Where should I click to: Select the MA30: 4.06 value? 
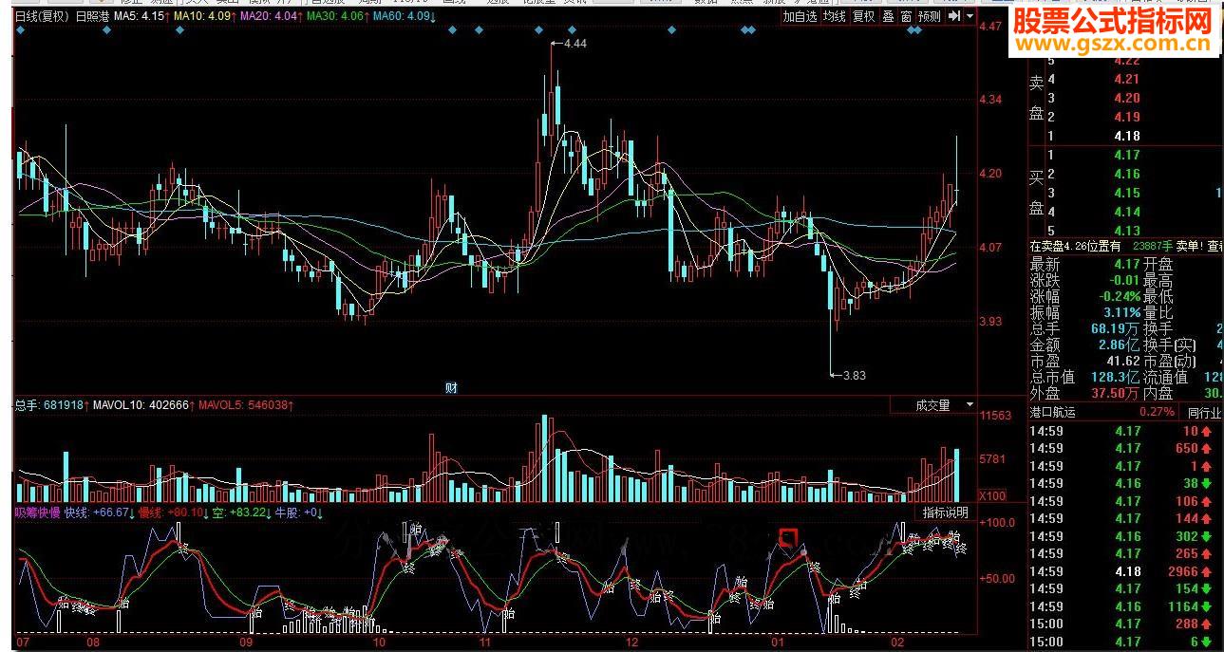[336, 16]
